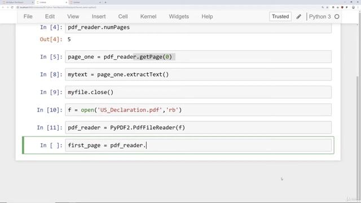Click the pencil edit icon beside Trusted

[x=298, y=16]
